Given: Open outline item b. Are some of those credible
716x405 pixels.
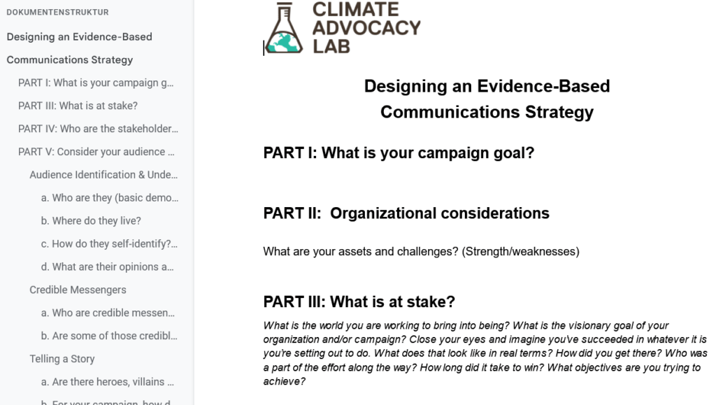Looking at the screenshot, I should tap(109, 336).
